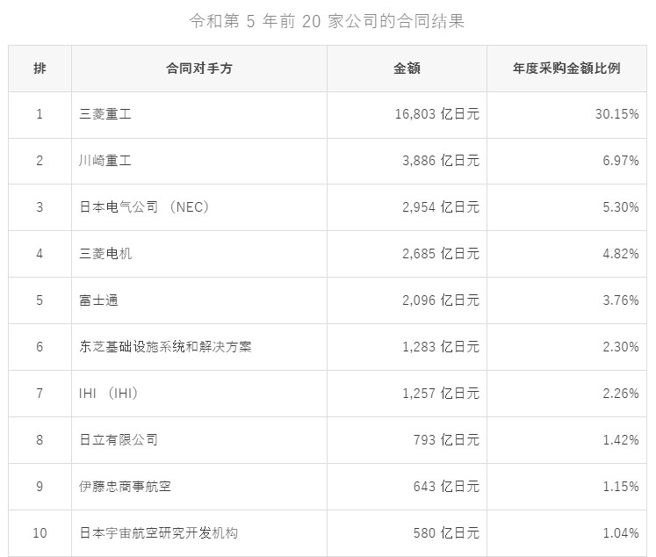
Task: Click the '年度采购金额比例' column header
Action: coord(566,69)
